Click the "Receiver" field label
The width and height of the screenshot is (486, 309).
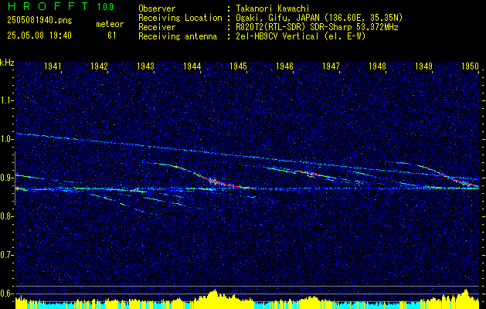point(157,27)
